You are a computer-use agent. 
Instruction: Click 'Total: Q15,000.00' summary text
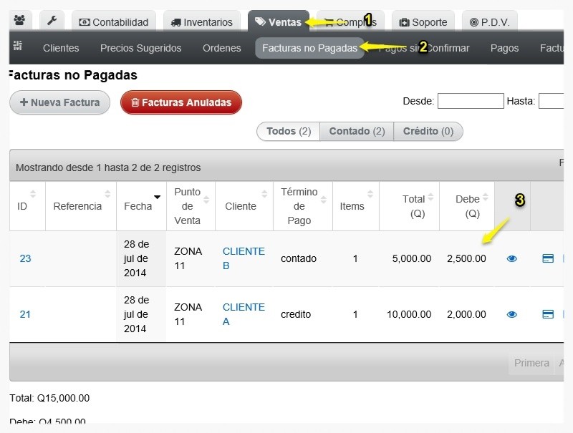pos(49,398)
